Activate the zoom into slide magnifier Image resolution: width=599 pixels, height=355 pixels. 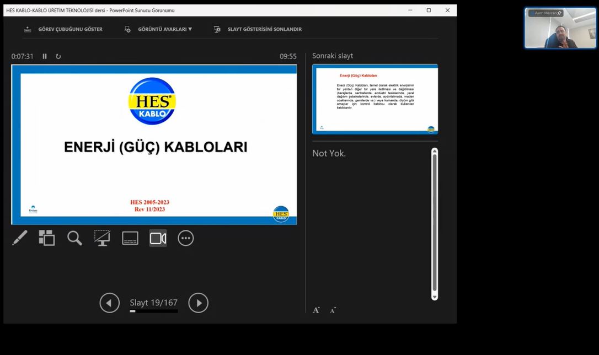(74, 238)
